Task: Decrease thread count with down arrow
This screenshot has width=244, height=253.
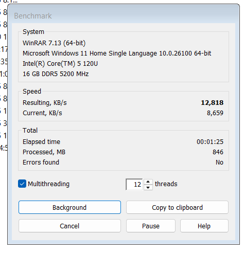Action: (x=148, y=187)
